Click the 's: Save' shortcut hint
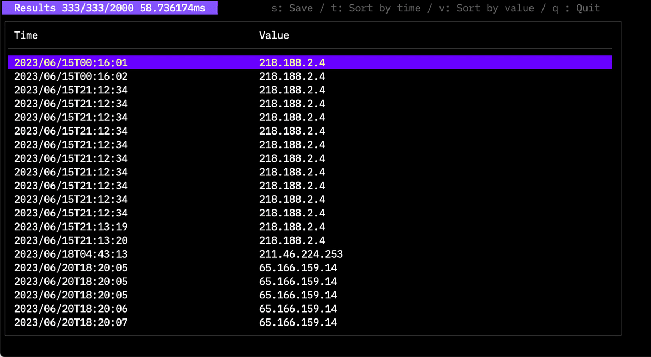 click(293, 8)
